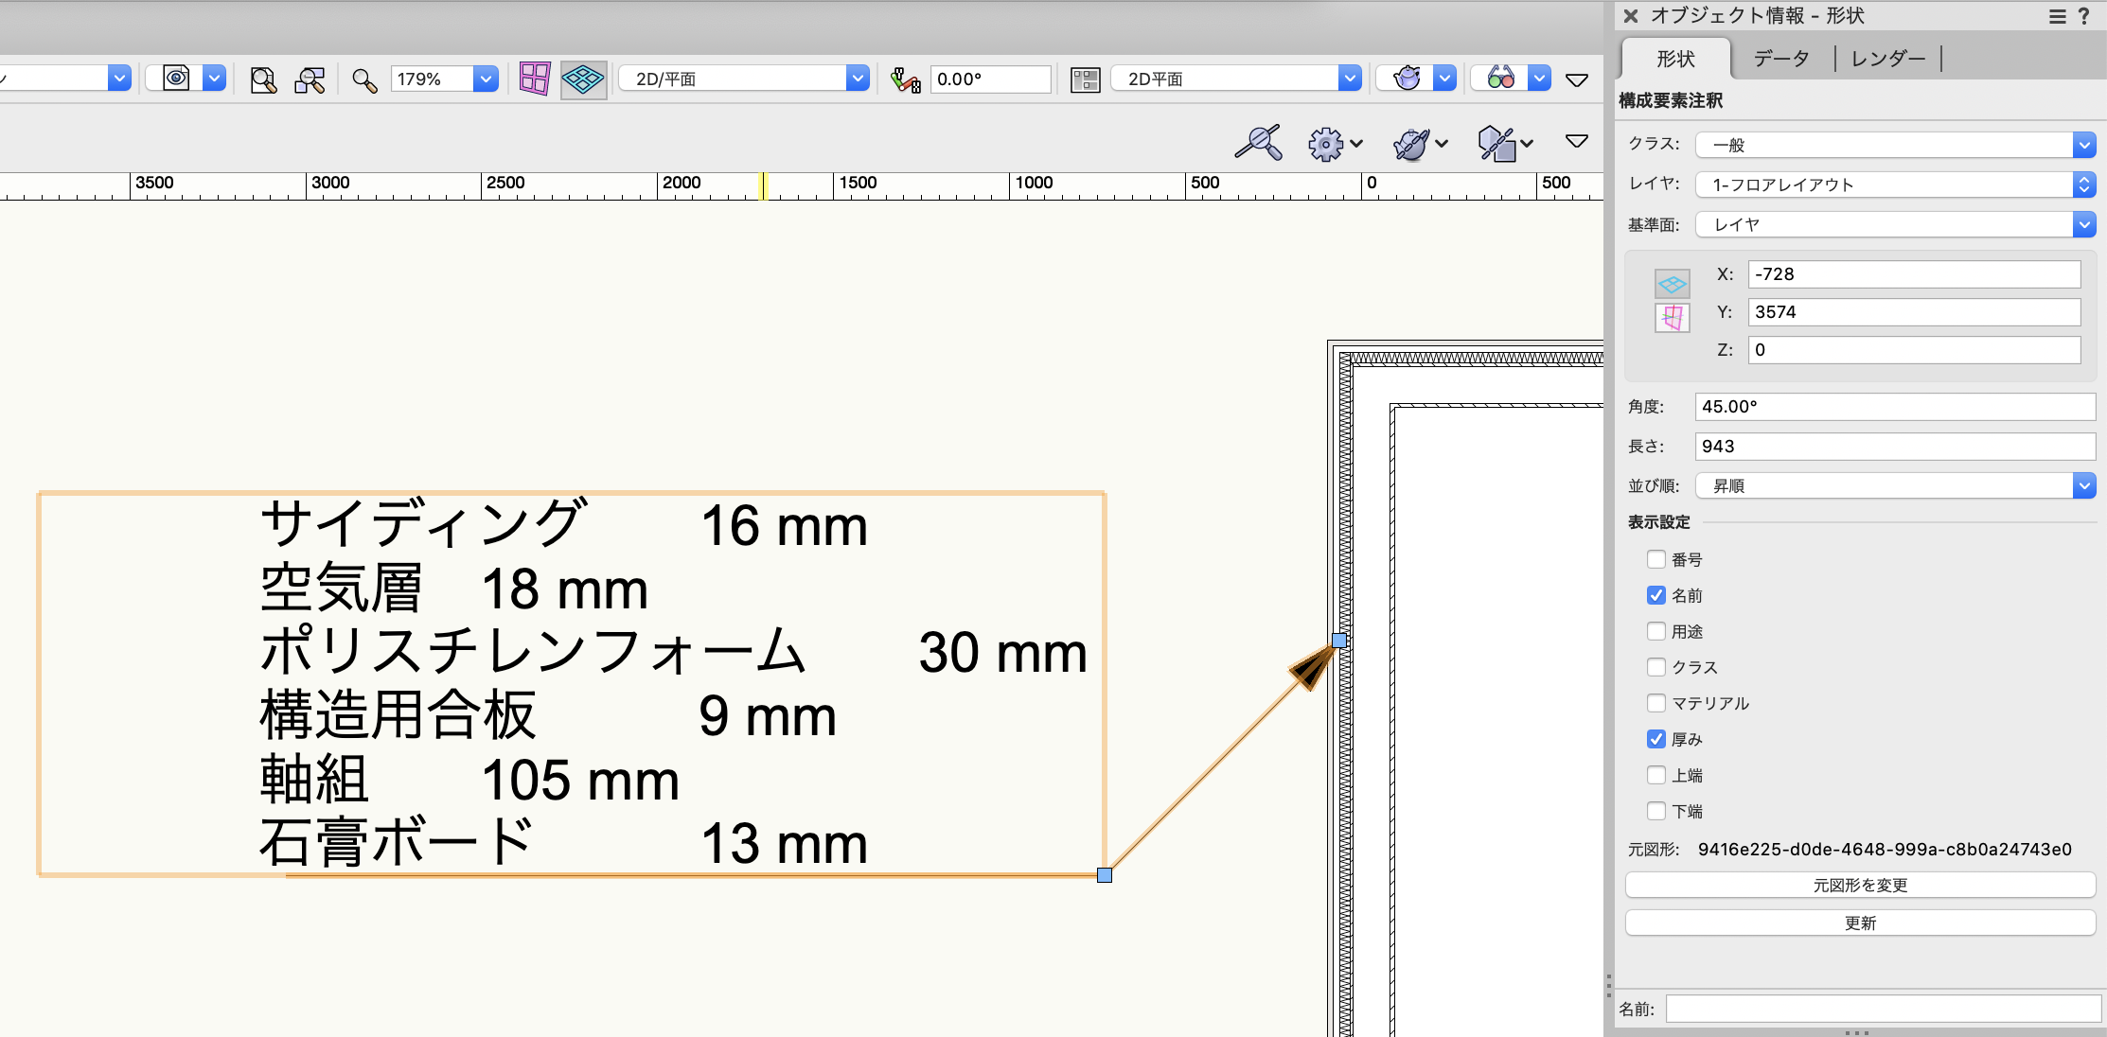Screen dimensions: 2107x1037
Task: Open the クラス dropdown showing 一般
Action: tap(1895, 145)
